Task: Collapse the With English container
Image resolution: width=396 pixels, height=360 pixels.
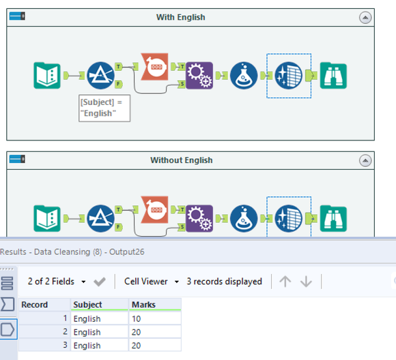Action: click(x=365, y=18)
